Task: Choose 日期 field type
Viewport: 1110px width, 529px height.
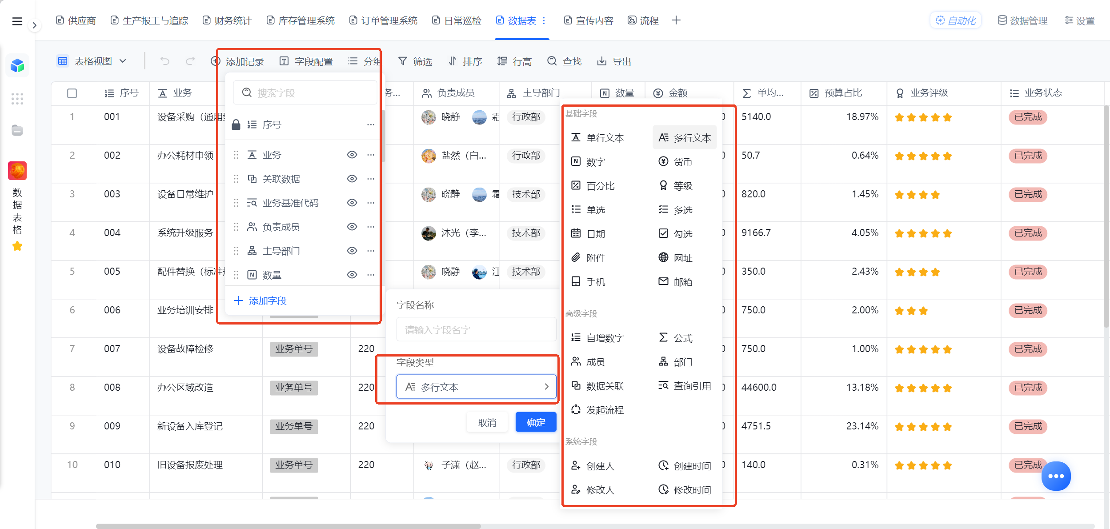Action: pyautogui.click(x=588, y=234)
